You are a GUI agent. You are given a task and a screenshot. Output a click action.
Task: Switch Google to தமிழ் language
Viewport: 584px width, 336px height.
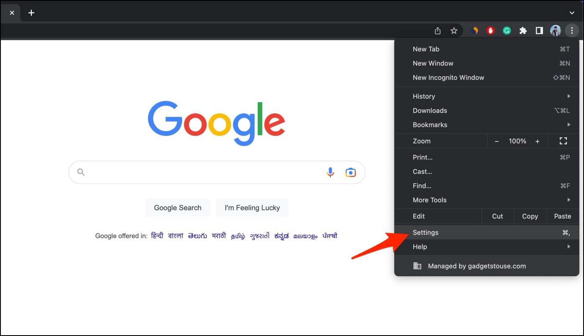[x=238, y=236]
